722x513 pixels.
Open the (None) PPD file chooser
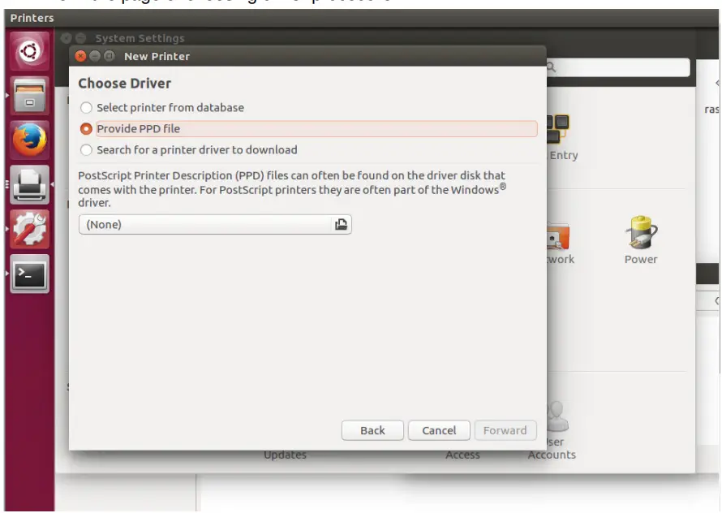pos(215,225)
